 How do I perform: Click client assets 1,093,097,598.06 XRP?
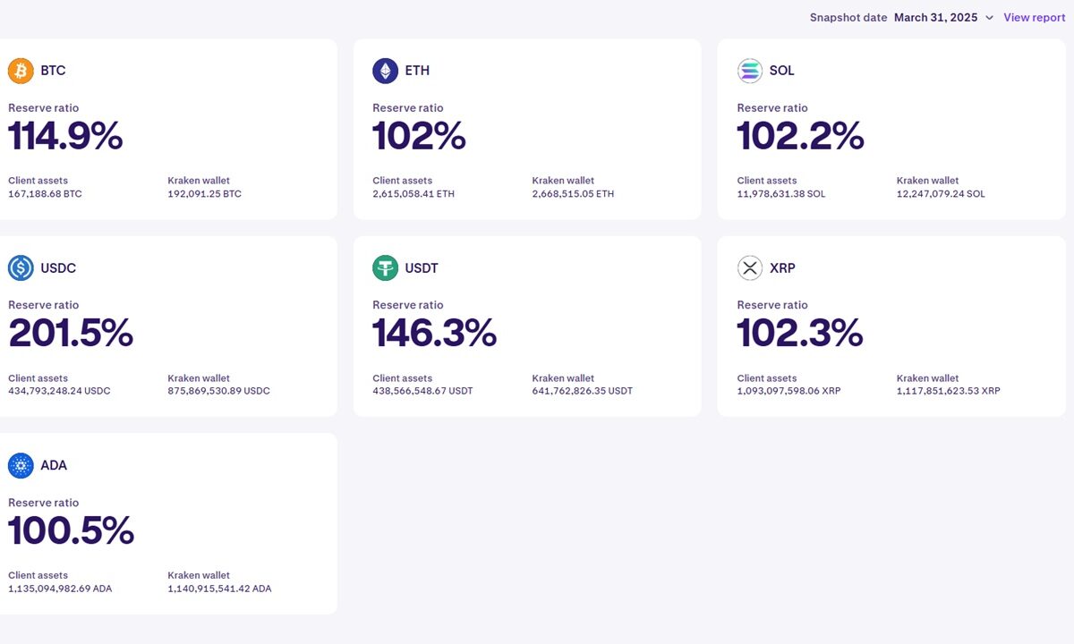(x=789, y=391)
